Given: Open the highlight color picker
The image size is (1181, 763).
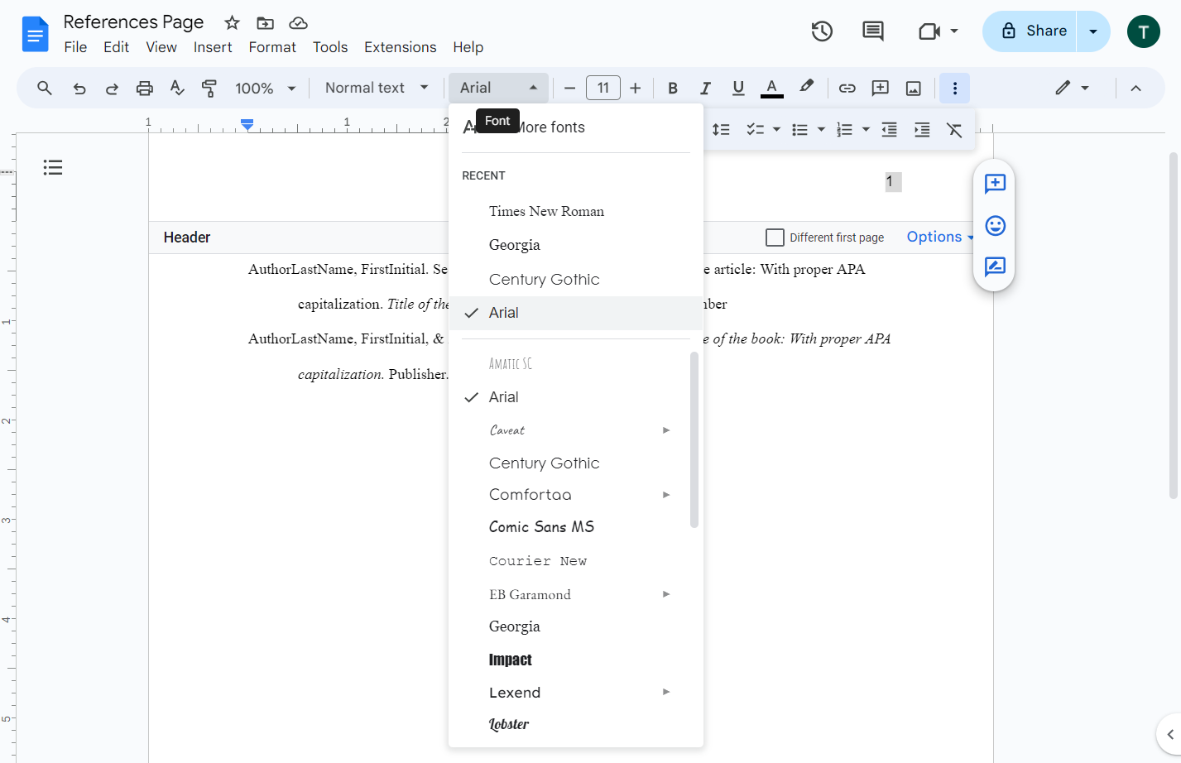Looking at the screenshot, I should pyautogui.click(x=806, y=87).
